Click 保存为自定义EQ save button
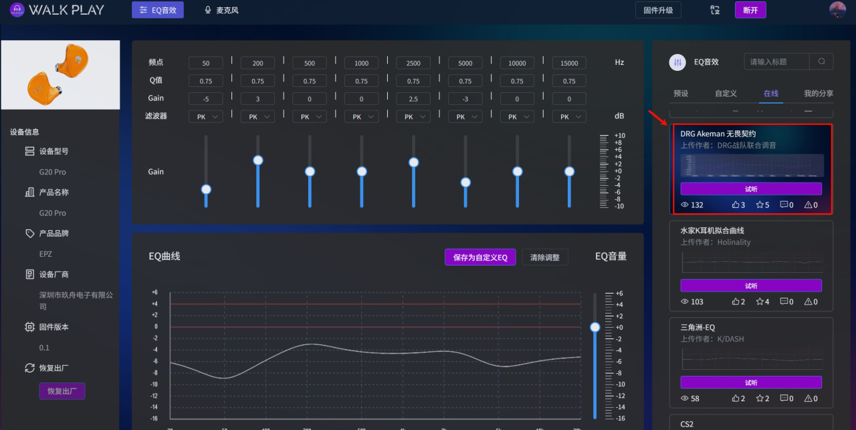This screenshot has width=856, height=430. pyautogui.click(x=480, y=257)
